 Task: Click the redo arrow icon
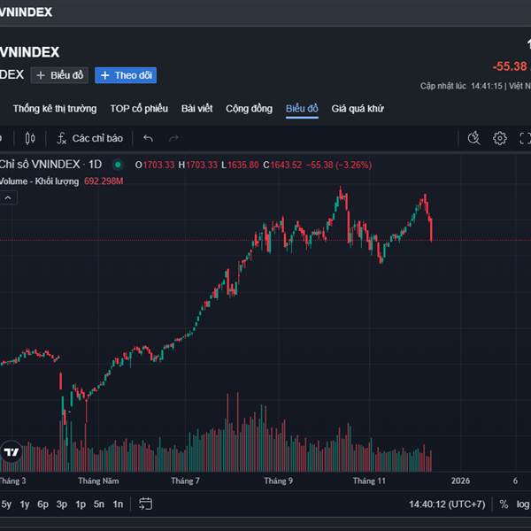click(173, 138)
